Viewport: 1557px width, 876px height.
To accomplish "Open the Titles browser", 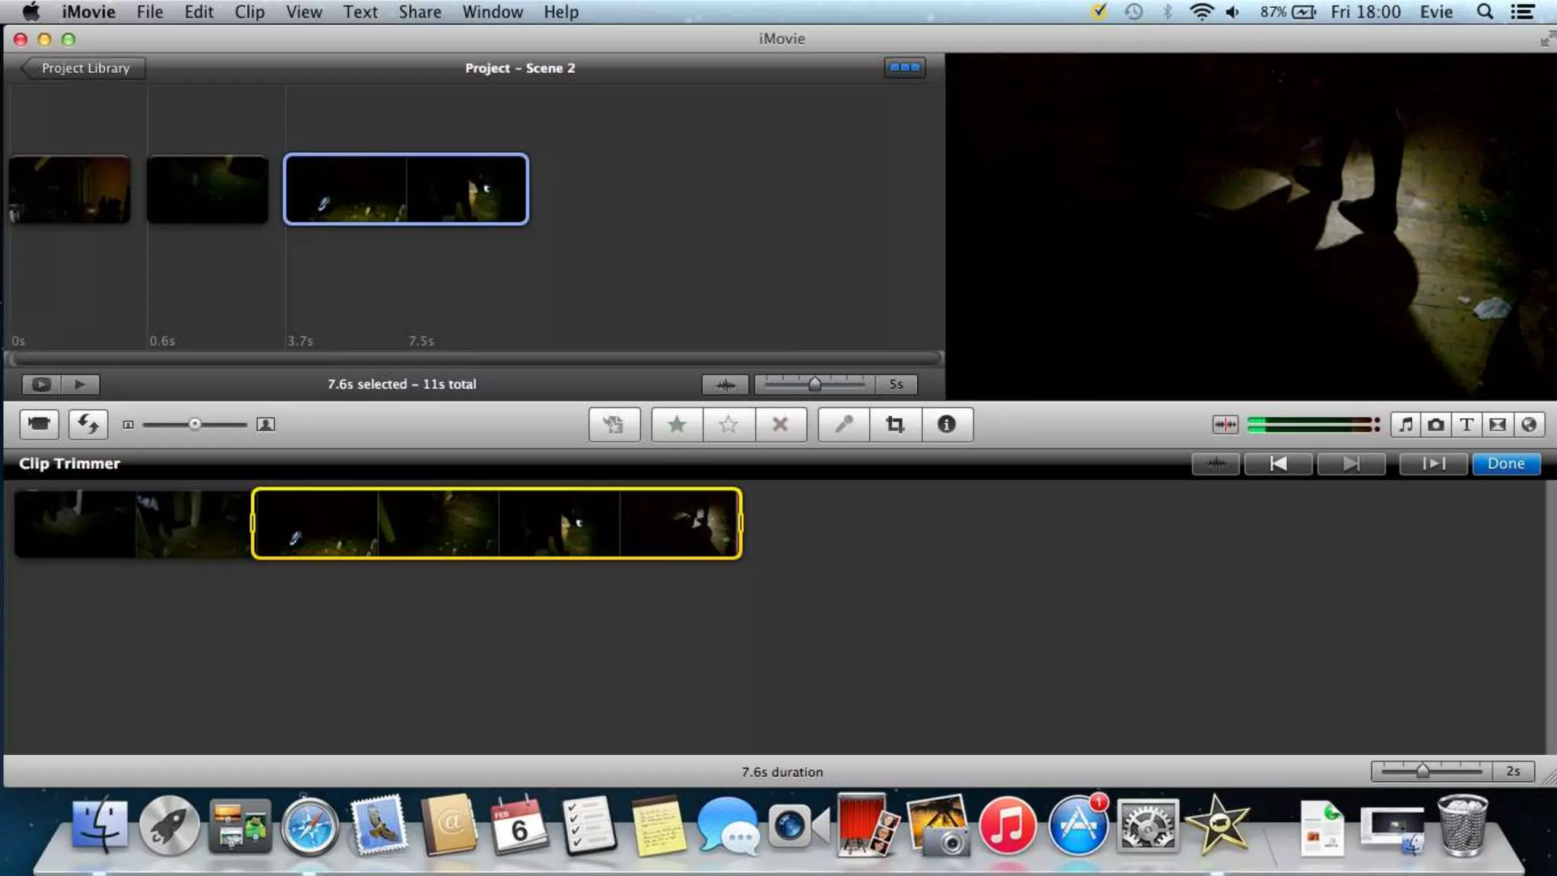I will (1467, 424).
